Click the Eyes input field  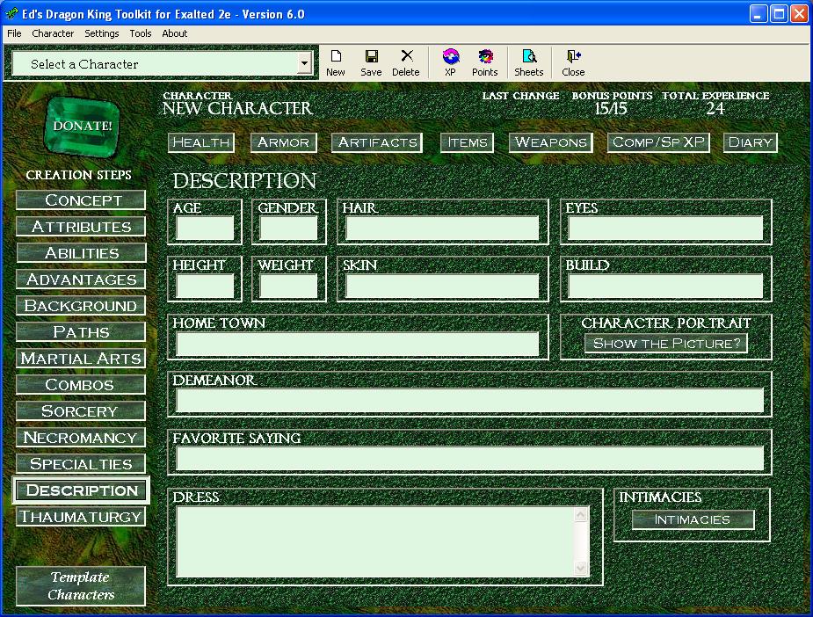[x=665, y=229]
